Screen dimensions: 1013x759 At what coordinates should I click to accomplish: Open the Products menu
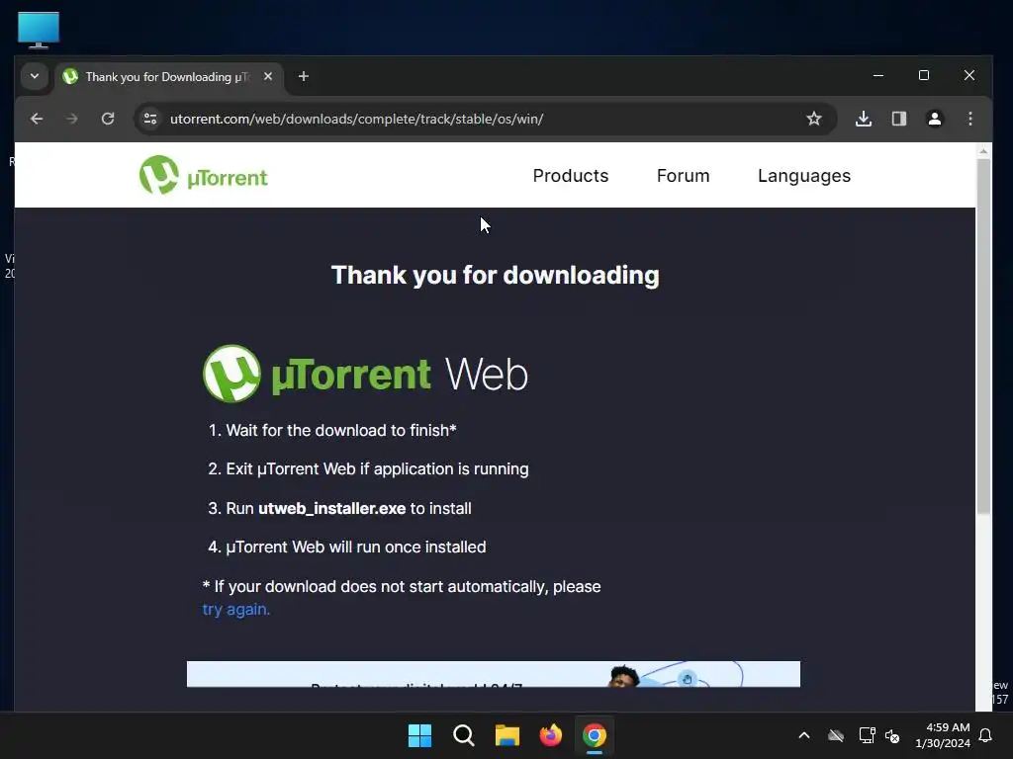click(x=571, y=176)
